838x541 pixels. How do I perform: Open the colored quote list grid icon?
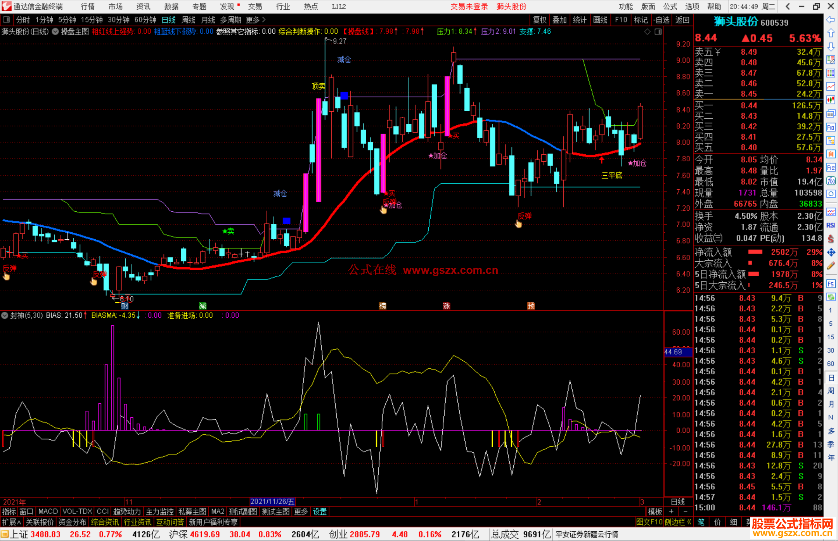831,73
